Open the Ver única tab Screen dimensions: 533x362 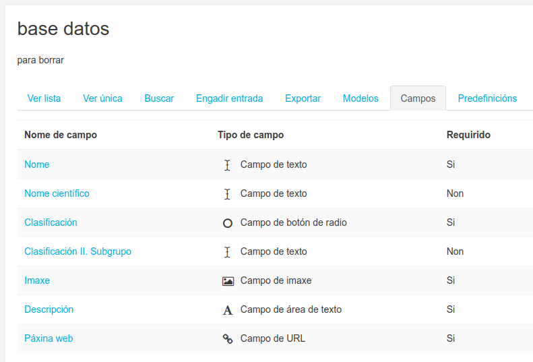tap(102, 98)
